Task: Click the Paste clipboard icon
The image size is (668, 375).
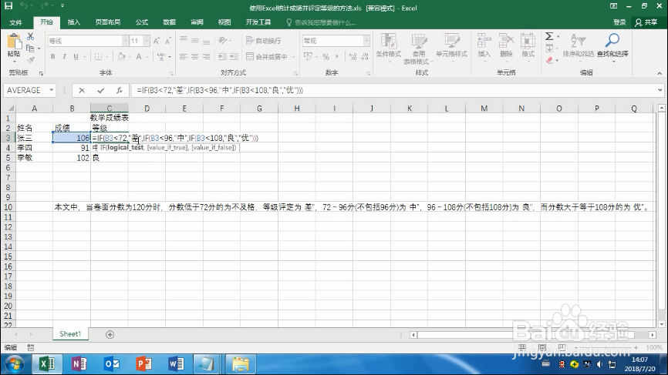Action: 14,42
